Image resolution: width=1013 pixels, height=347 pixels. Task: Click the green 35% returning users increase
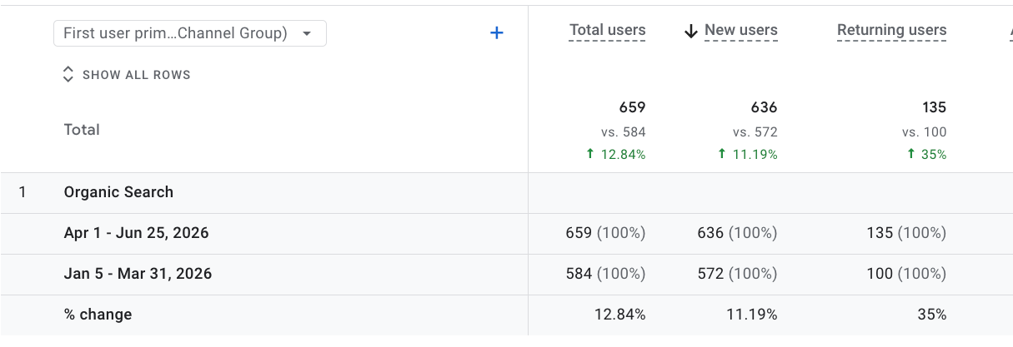tap(929, 154)
